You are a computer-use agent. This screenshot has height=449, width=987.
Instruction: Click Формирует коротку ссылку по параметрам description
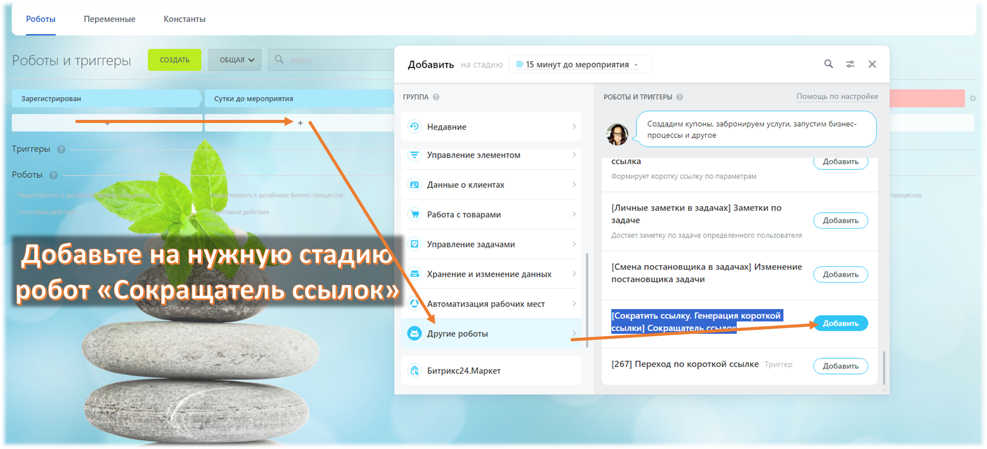coord(684,176)
